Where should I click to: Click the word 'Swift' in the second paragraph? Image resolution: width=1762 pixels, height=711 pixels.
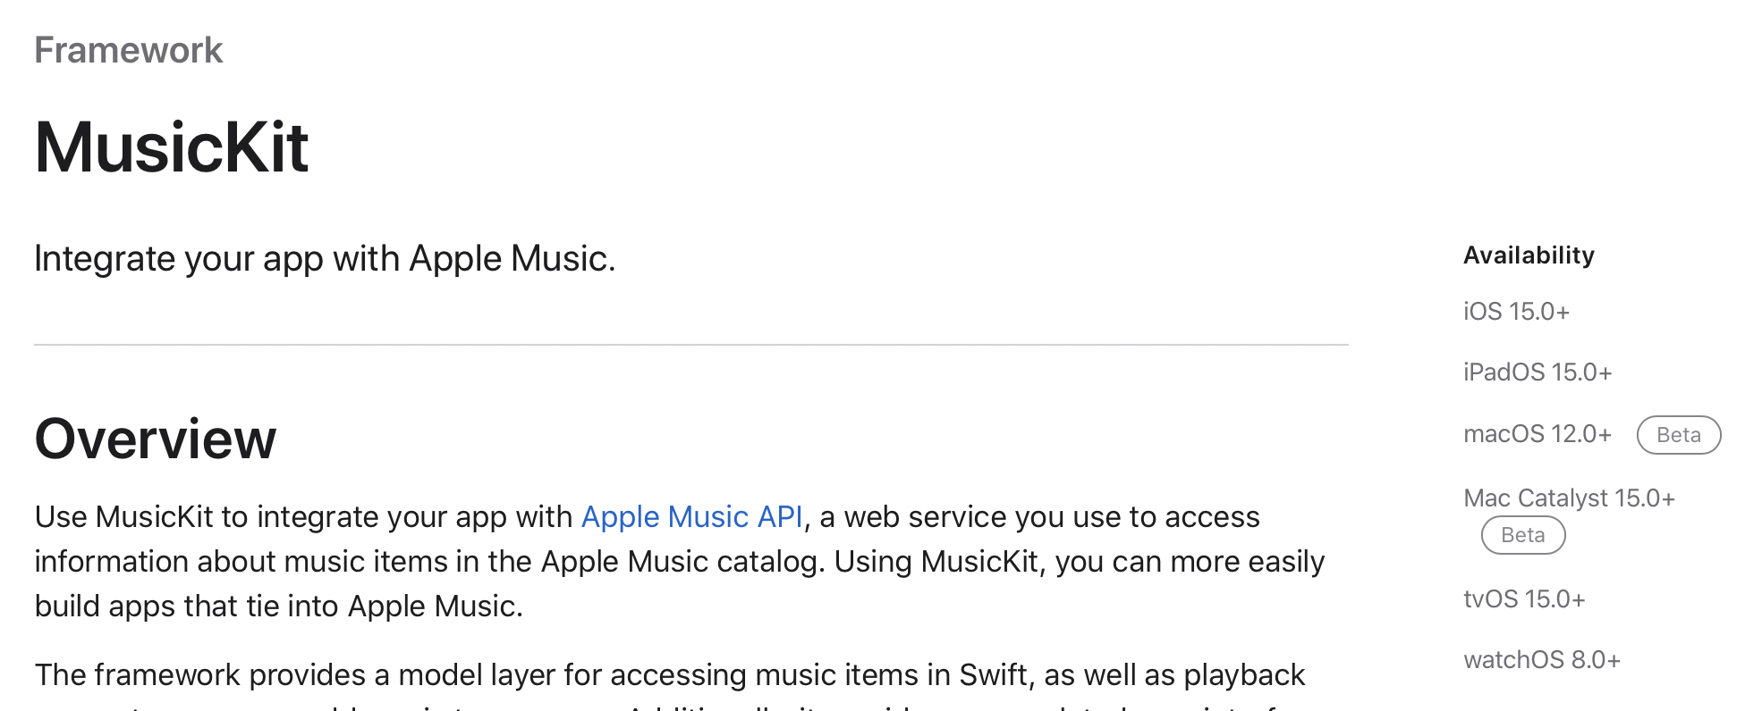(993, 675)
